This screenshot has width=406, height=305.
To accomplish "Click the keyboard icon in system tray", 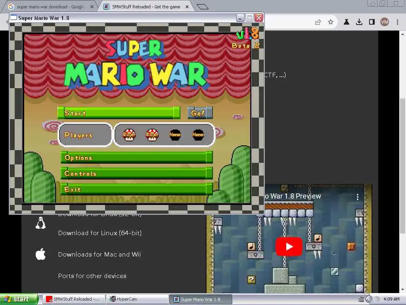I will pos(362,299).
